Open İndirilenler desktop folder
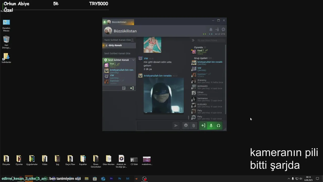This screenshot has width=323, height=182. pyautogui.click(x=6, y=58)
